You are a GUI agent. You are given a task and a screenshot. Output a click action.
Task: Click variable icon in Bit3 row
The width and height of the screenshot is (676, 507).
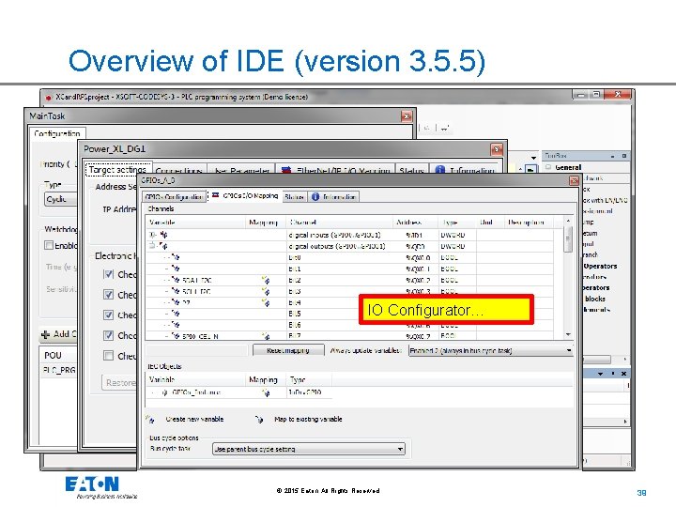(x=176, y=291)
